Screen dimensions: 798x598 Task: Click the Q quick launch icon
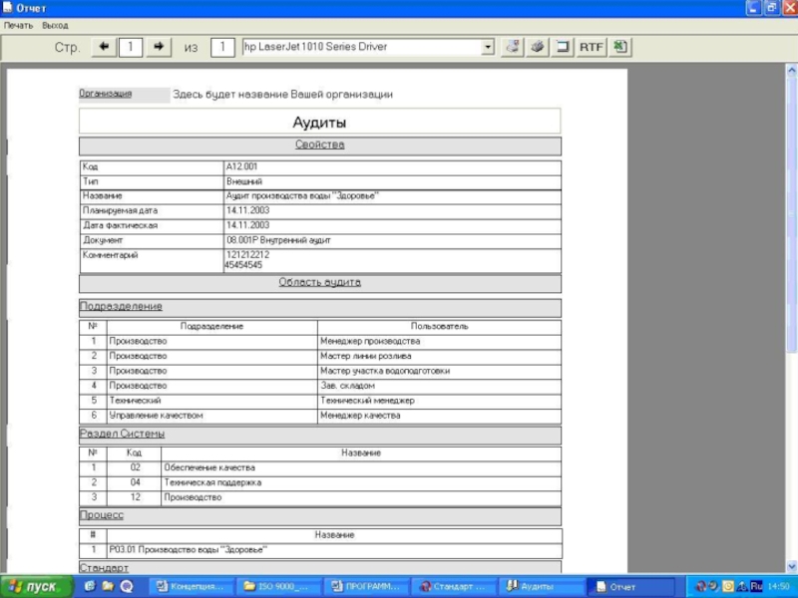tap(127, 587)
